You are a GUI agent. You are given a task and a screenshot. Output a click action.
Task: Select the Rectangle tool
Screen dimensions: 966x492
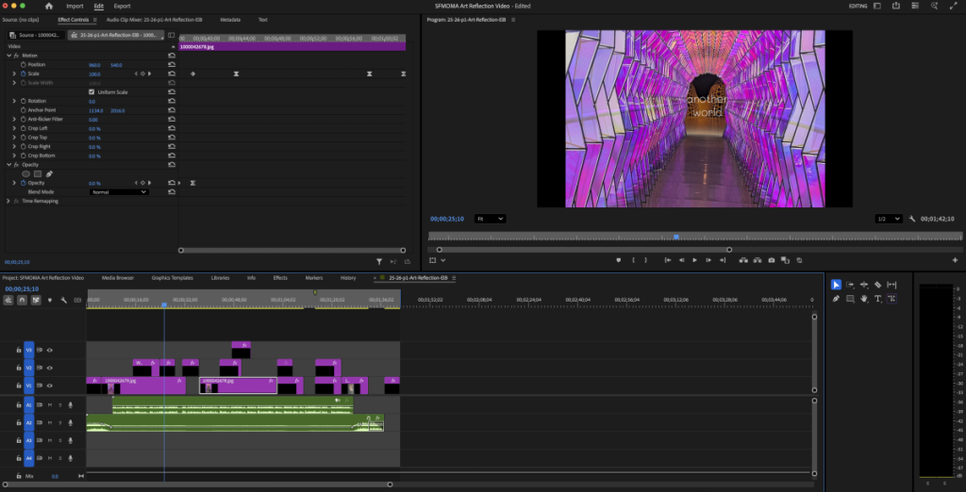(x=850, y=299)
